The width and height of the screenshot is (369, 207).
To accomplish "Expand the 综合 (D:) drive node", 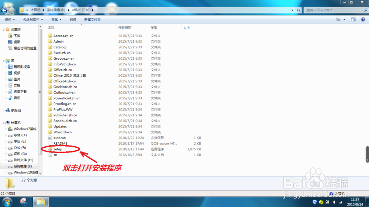I will tap(6, 135).
